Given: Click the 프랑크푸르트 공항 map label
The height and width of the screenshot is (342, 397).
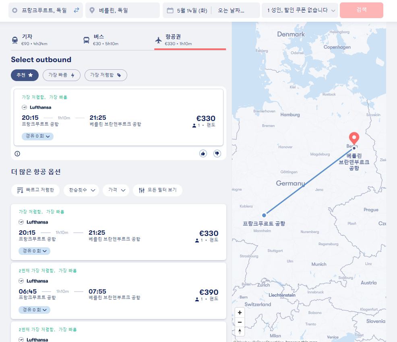Looking at the screenshot, I should (264, 223).
